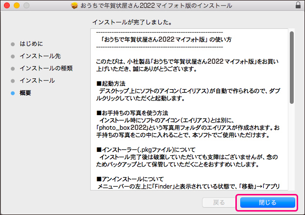Select the 概要 step in sidebar
This screenshot has height=215, width=305.
(x=25, y=93)
